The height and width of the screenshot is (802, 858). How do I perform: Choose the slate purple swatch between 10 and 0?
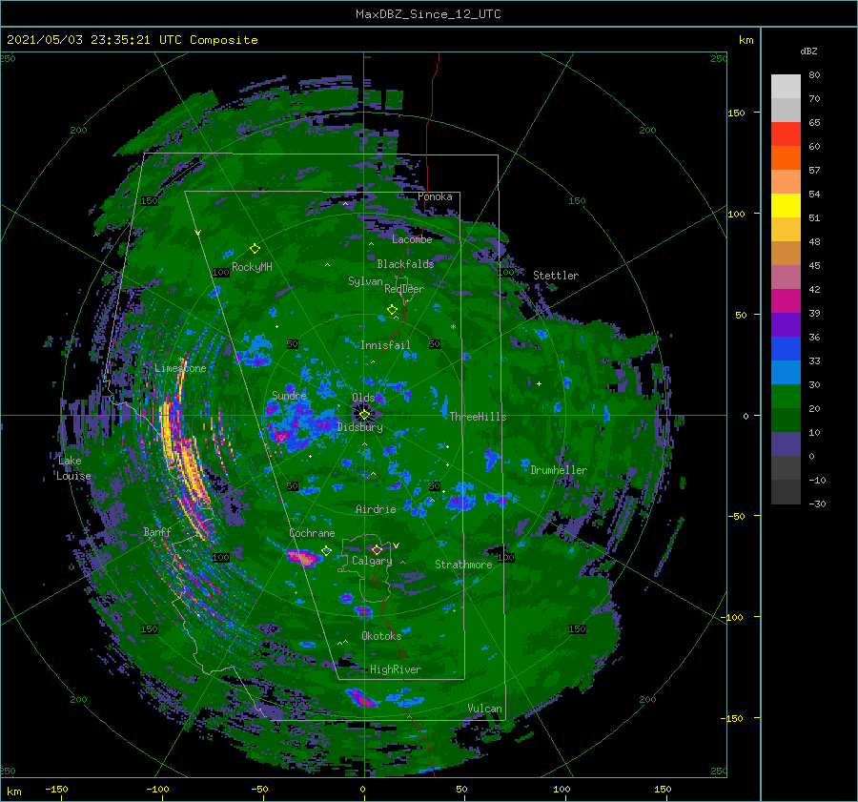[786, 444]
